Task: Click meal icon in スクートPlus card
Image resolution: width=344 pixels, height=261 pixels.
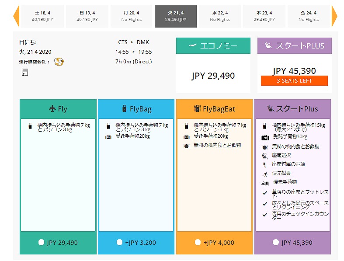Action: click(x=264, y=147)
